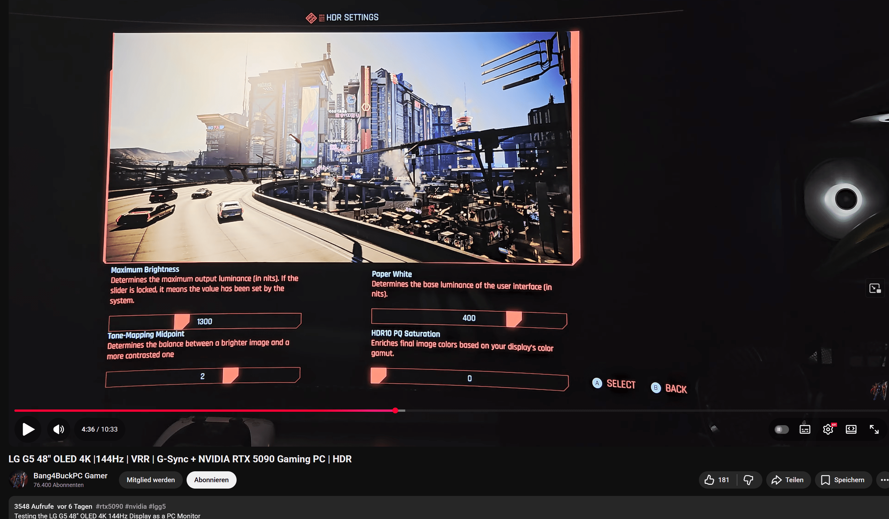
Task: Click the play button to resume playback
Action: click(28, 429)
